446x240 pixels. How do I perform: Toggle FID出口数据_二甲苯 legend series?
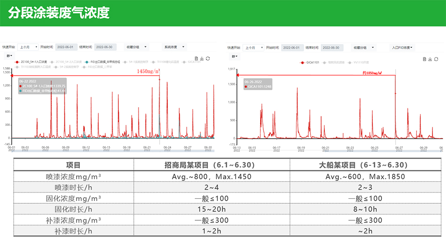pos(97,67)
